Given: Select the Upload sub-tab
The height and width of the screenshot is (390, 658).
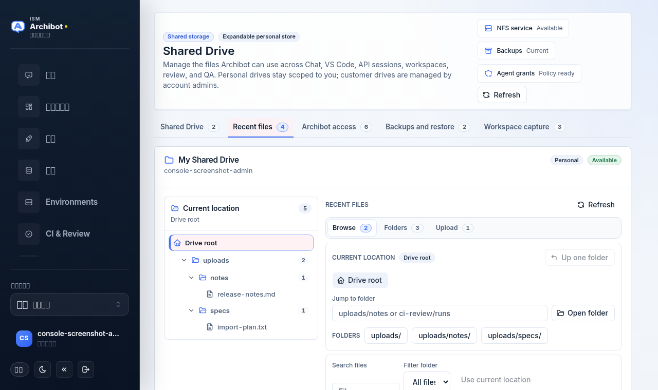Looking at the screenshot, I should [x=454, y=228].
